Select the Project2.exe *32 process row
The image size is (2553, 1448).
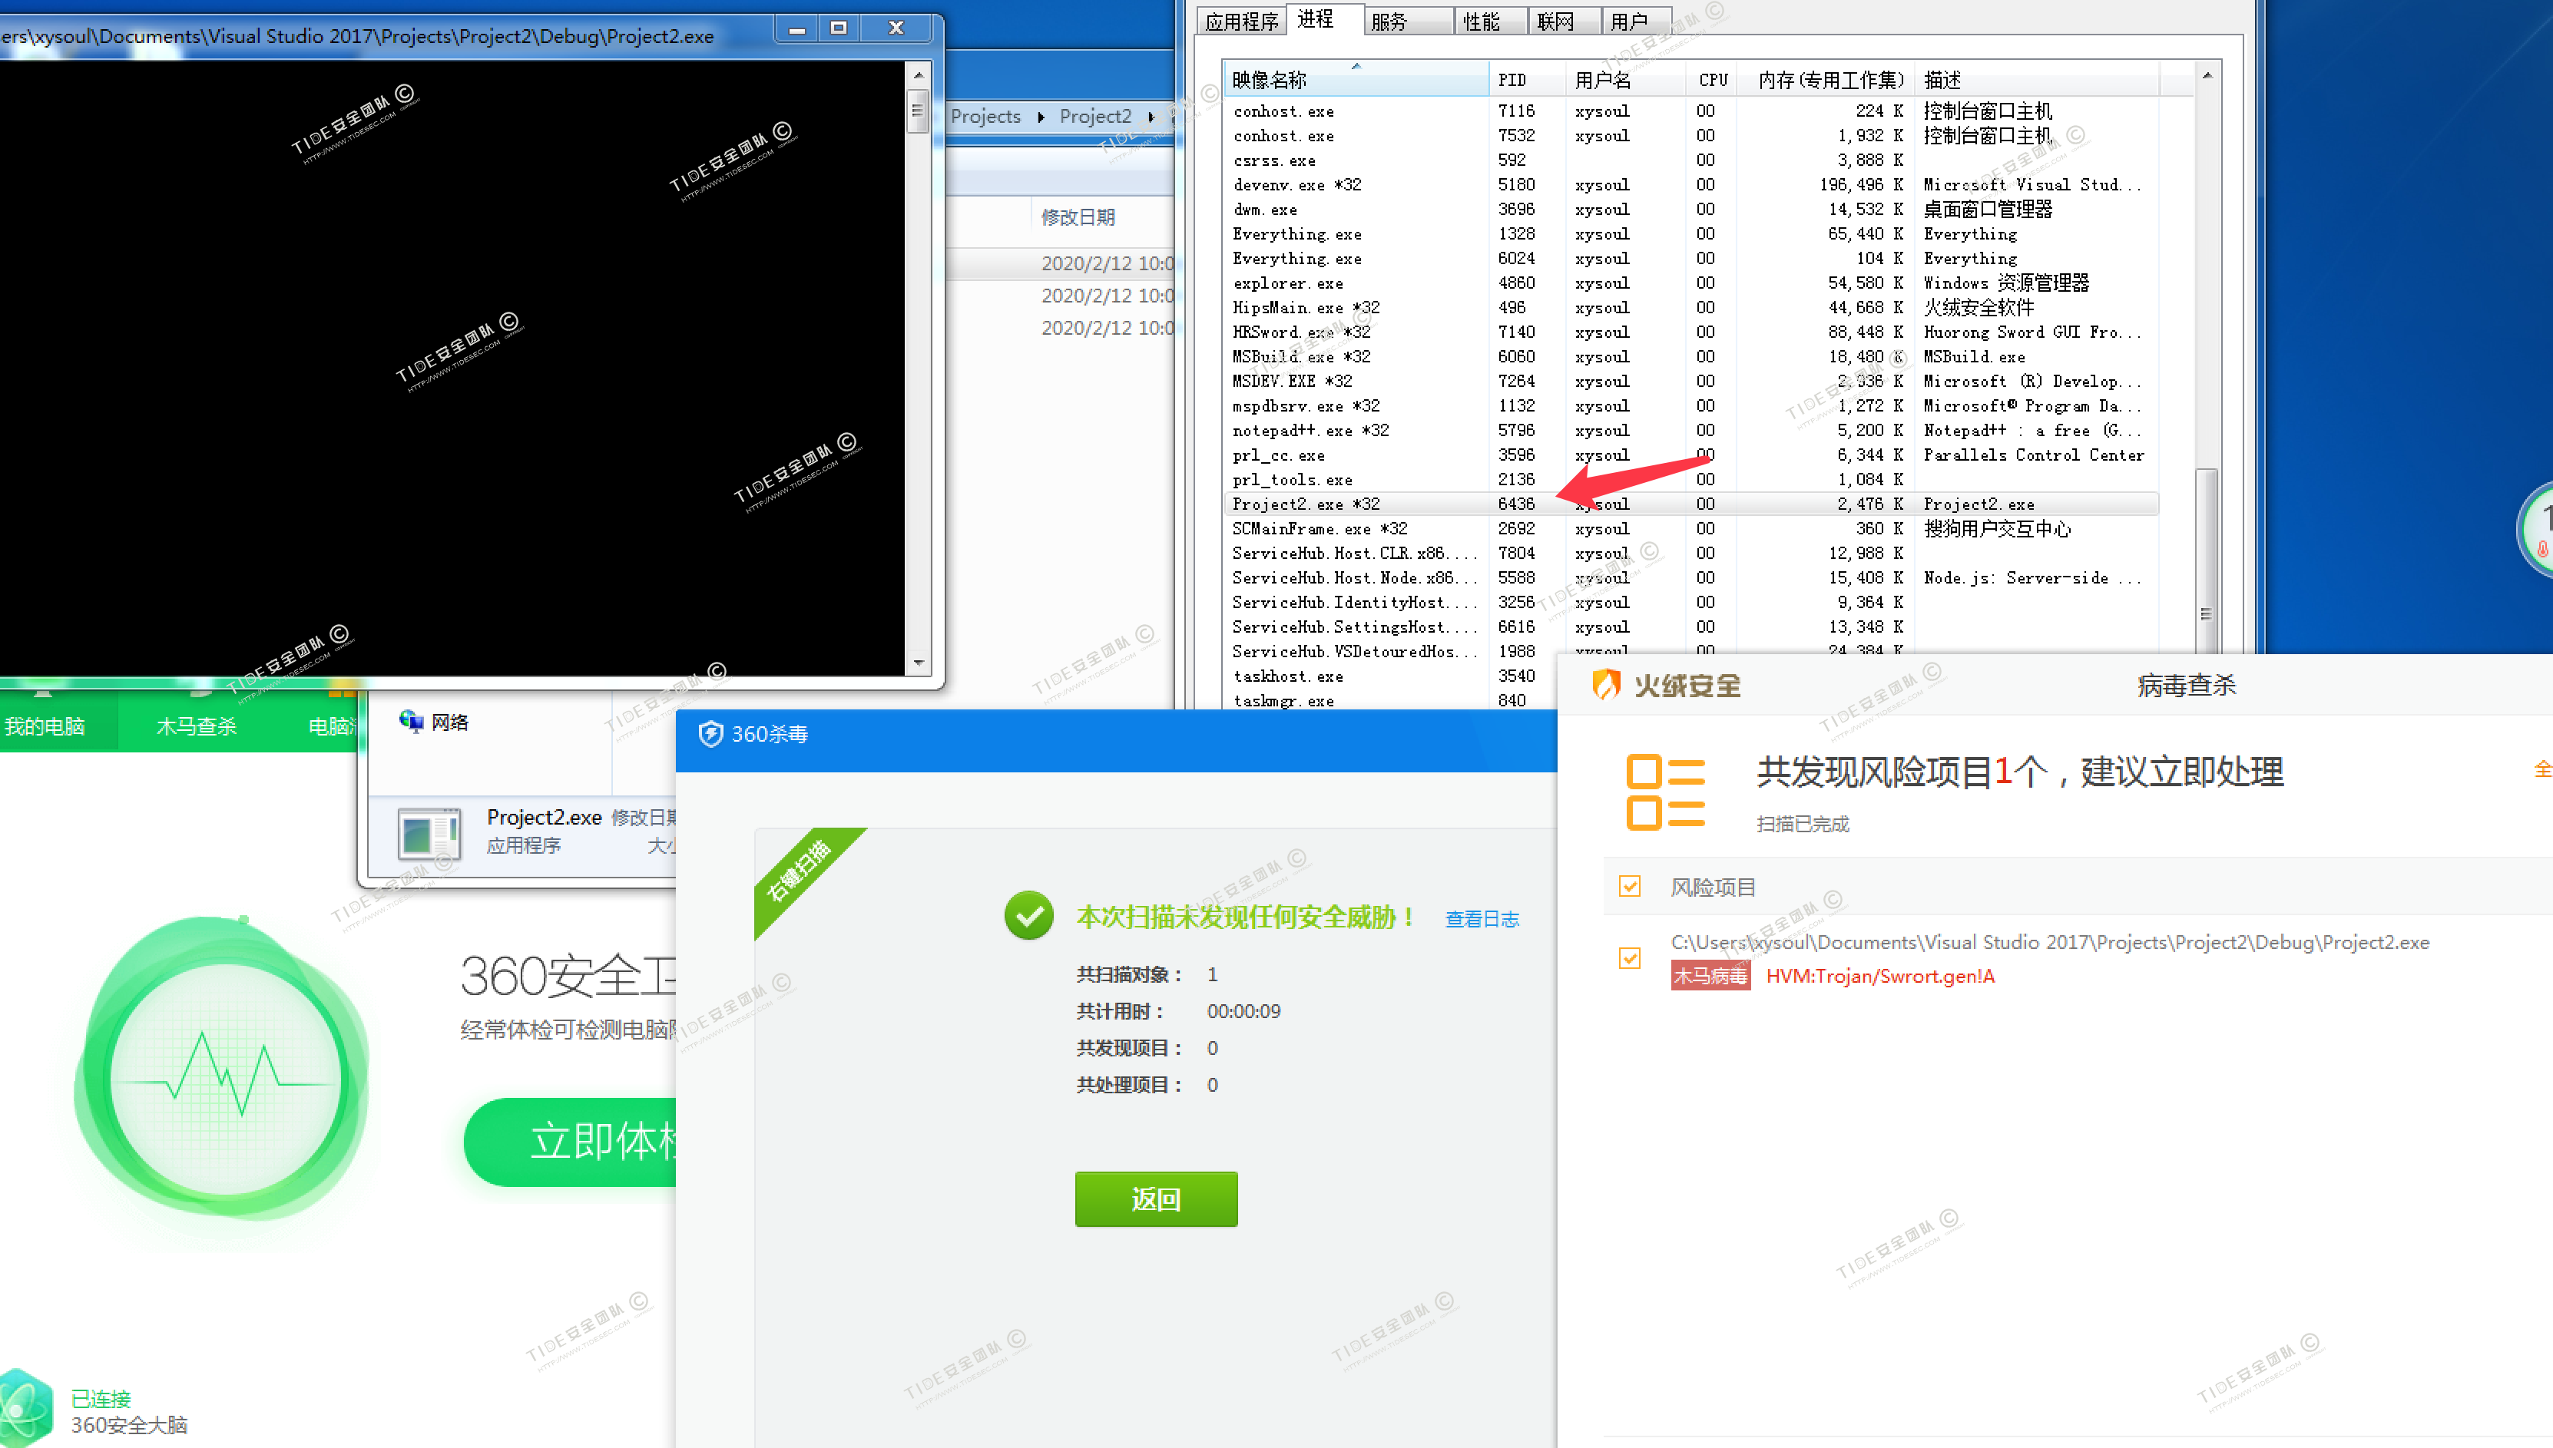[x=1305, y=504]
